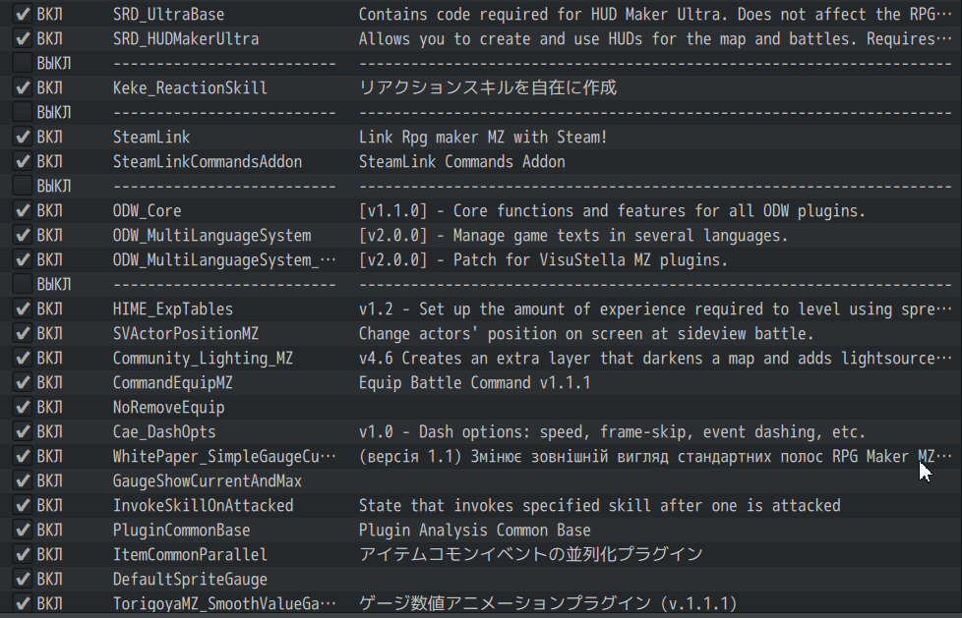Click Cae_DashOpts plugin name
This screenshot has width=962, height=618.
click(x=164, y=431)
